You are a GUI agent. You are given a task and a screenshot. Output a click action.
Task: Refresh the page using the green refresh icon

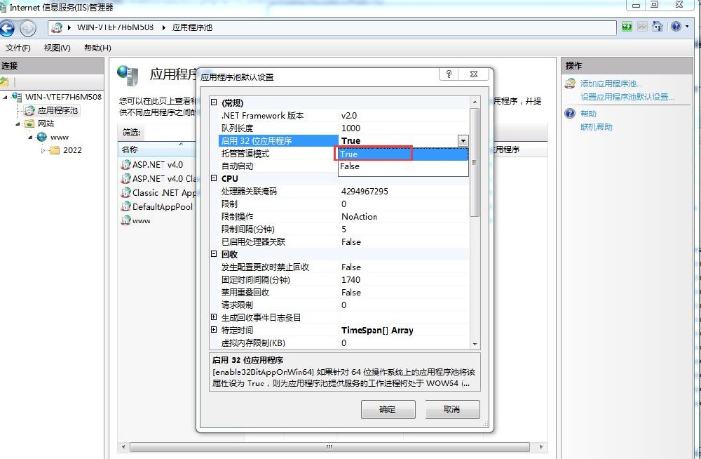point(626,26)
